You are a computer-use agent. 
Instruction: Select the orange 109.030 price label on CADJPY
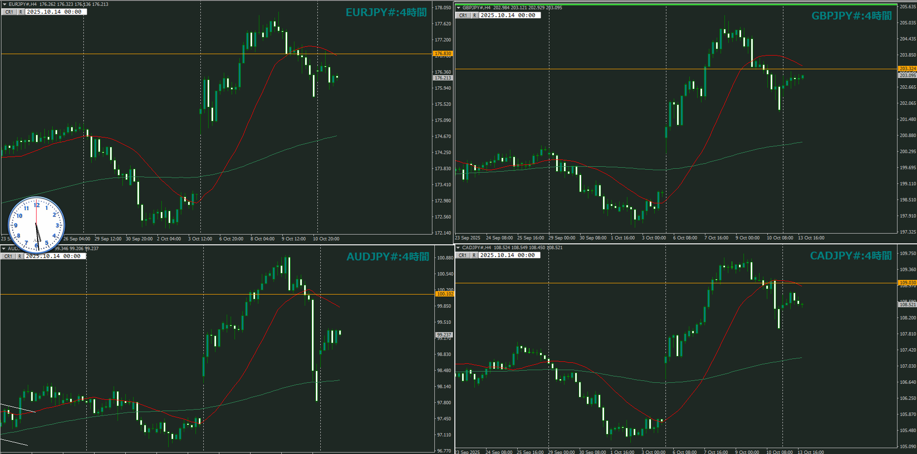tap(907, 283)
